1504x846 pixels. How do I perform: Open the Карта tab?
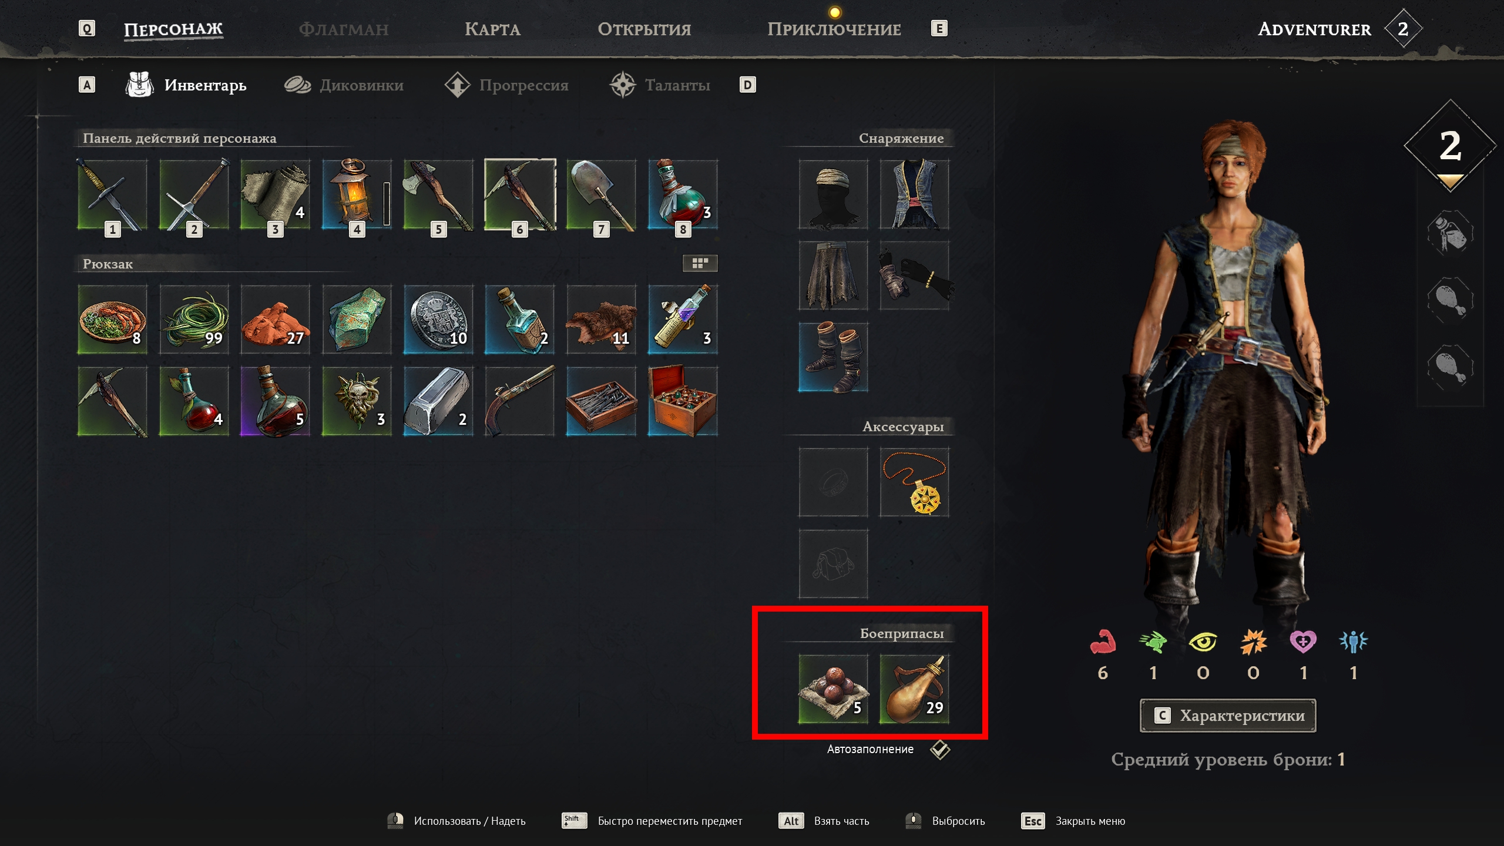coord(492,29)
